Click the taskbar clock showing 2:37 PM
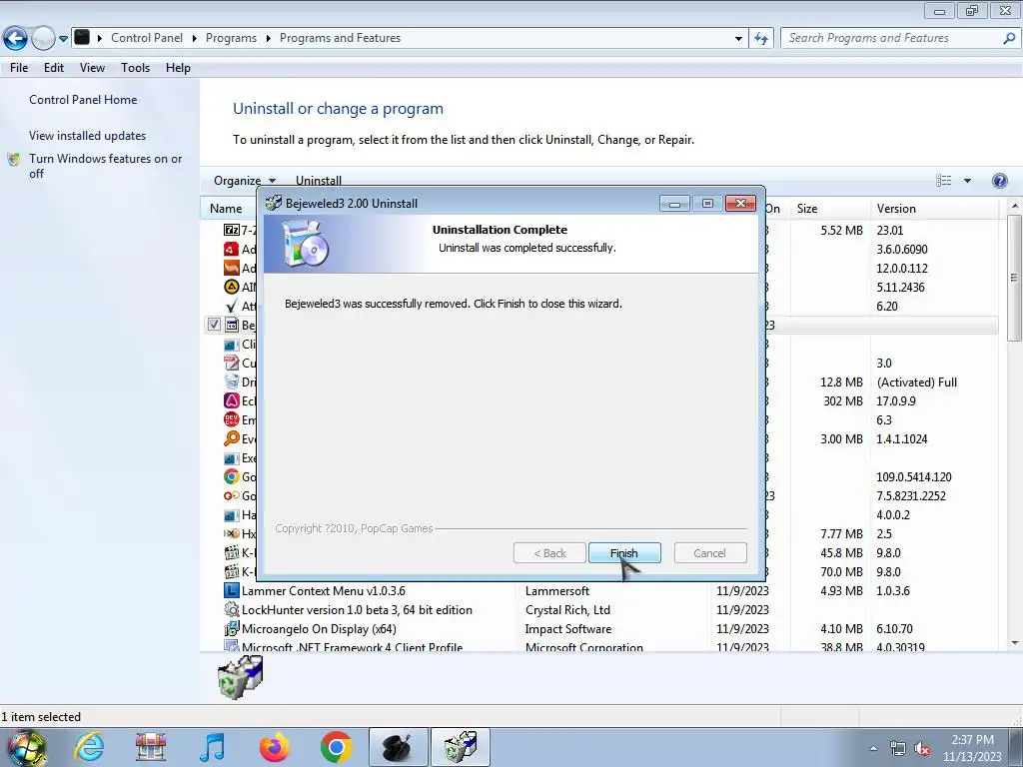 point(972,748)
